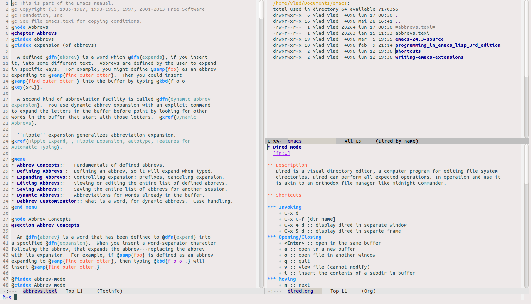Click the @end menu line

click(x=24, y=207)
